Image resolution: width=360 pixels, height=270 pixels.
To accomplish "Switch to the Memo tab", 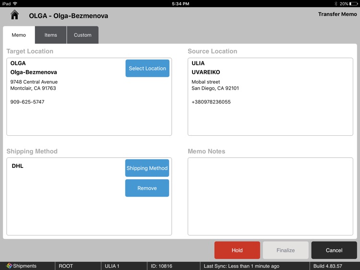I will pyautogui.click(x=19, y=35).
